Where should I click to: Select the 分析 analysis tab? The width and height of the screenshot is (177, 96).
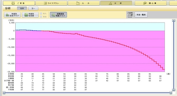tap(116, 3)
